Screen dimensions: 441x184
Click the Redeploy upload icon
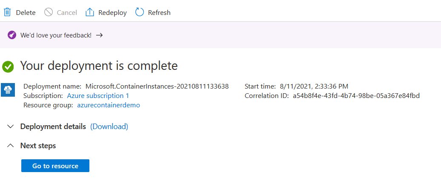90,12
